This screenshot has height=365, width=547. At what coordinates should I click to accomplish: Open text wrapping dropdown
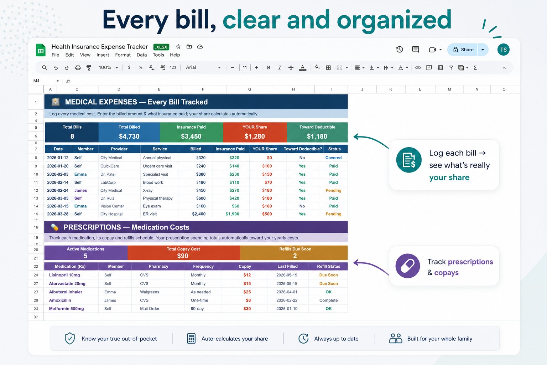click(388, 67)
